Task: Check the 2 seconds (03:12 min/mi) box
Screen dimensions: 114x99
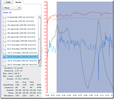Action: tap(5, 17)
